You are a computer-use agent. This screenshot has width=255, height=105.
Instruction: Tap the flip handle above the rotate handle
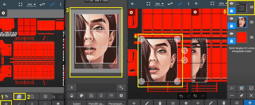pyautogui.click(x=185, y=51)
